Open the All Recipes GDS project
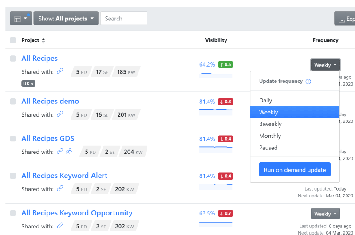Viewport: 355px width, 235px height. point(47,138)
